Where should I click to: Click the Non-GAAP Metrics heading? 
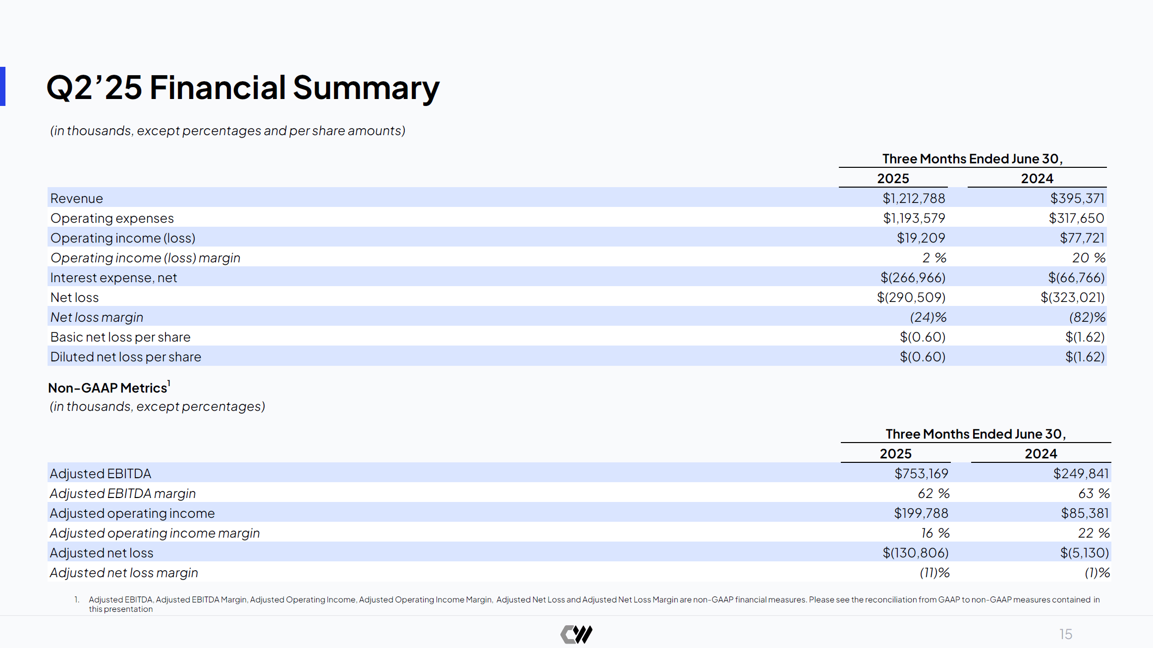point(108,388)
